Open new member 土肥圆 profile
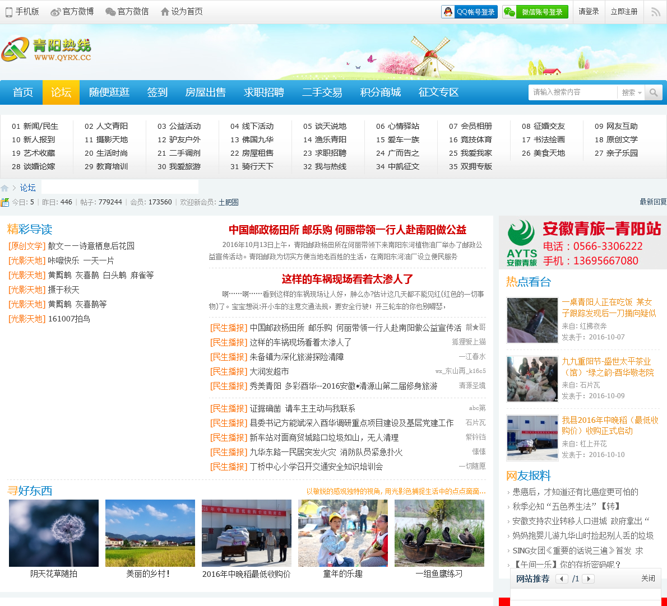Image resolution: width=667 pixels, height=606 pixels. [229, 202]
